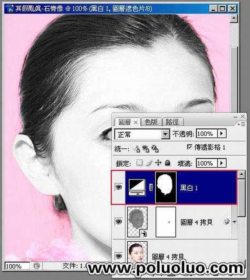Open the 正常 blend mode dropdown
Viewport: 250px width, 280px height.
point(166,134)
